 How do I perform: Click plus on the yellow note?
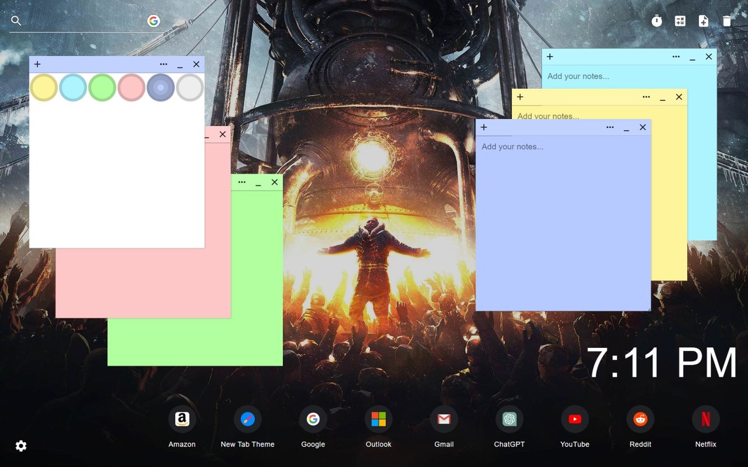pyautogui.click(x=520, y=97)
